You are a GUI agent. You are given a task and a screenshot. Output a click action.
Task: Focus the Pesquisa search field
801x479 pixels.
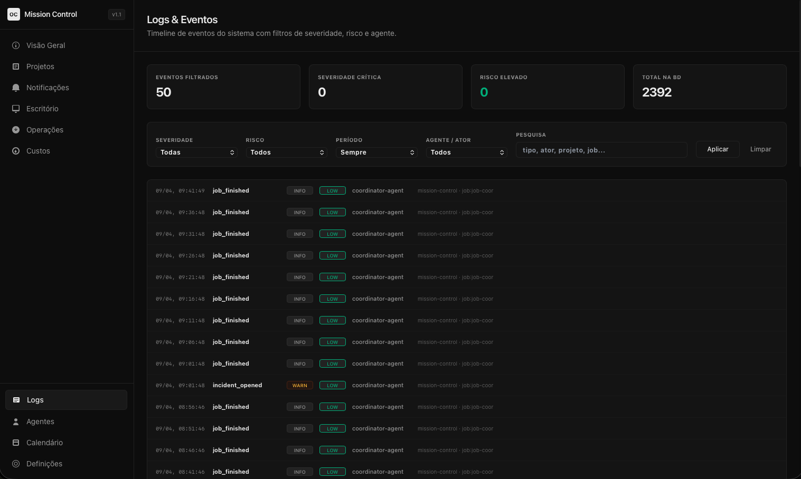[x=601, y=150]
